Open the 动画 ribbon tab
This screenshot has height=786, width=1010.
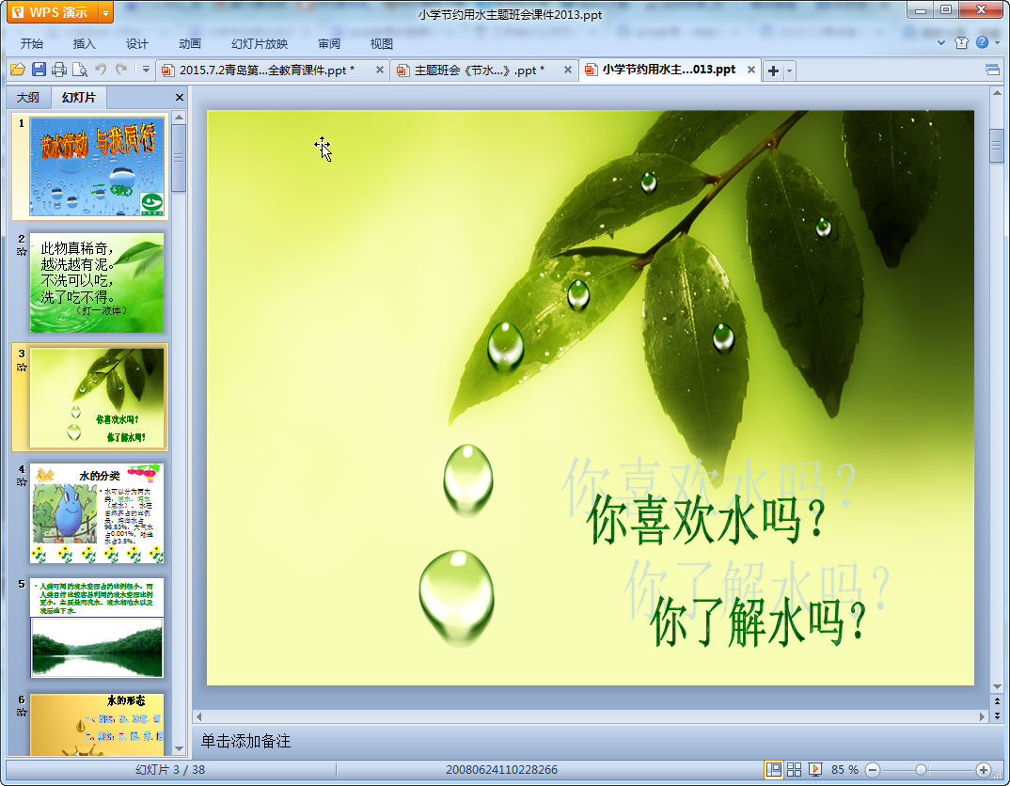pos(190,44)
